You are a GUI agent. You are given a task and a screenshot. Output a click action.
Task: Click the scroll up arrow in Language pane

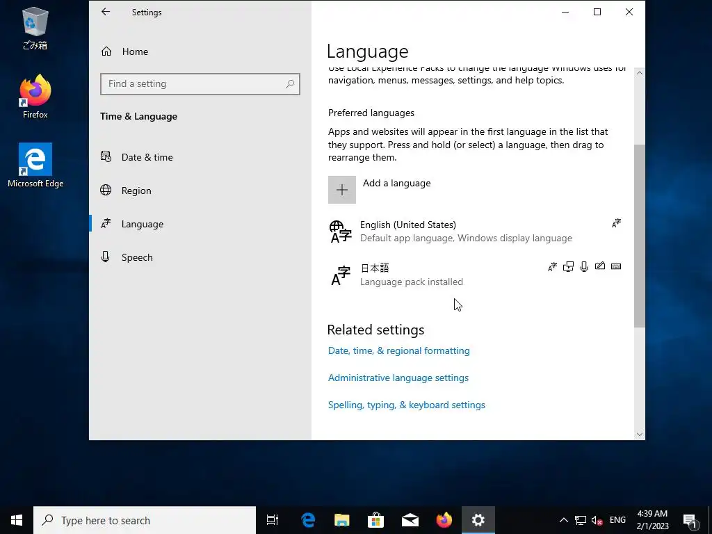(x=640, y=73)
